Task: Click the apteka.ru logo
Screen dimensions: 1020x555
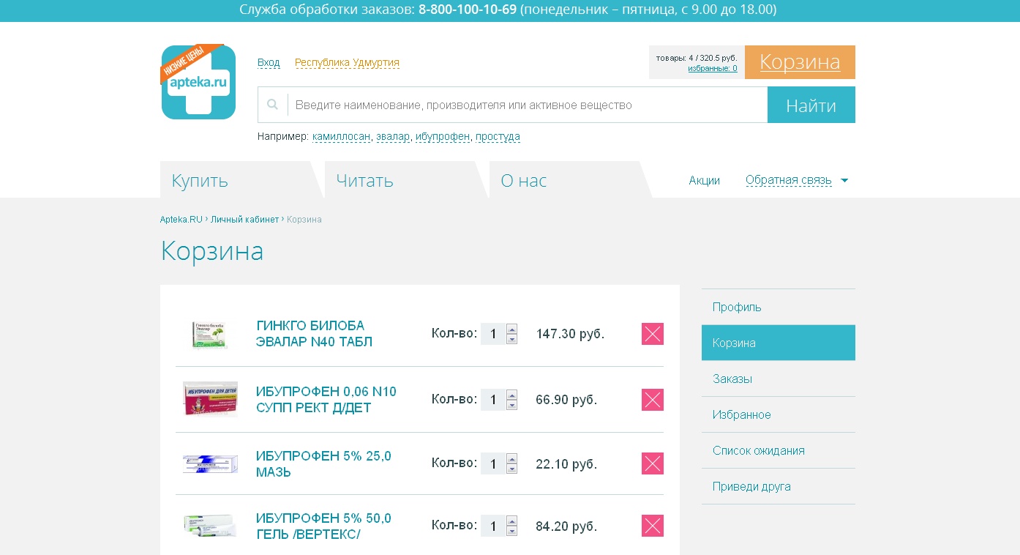Action: [x=198, y=81]
